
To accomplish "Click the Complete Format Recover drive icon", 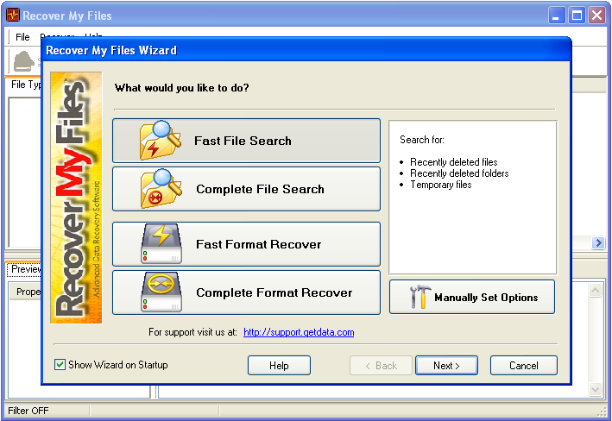I will (x=161, y=292).
